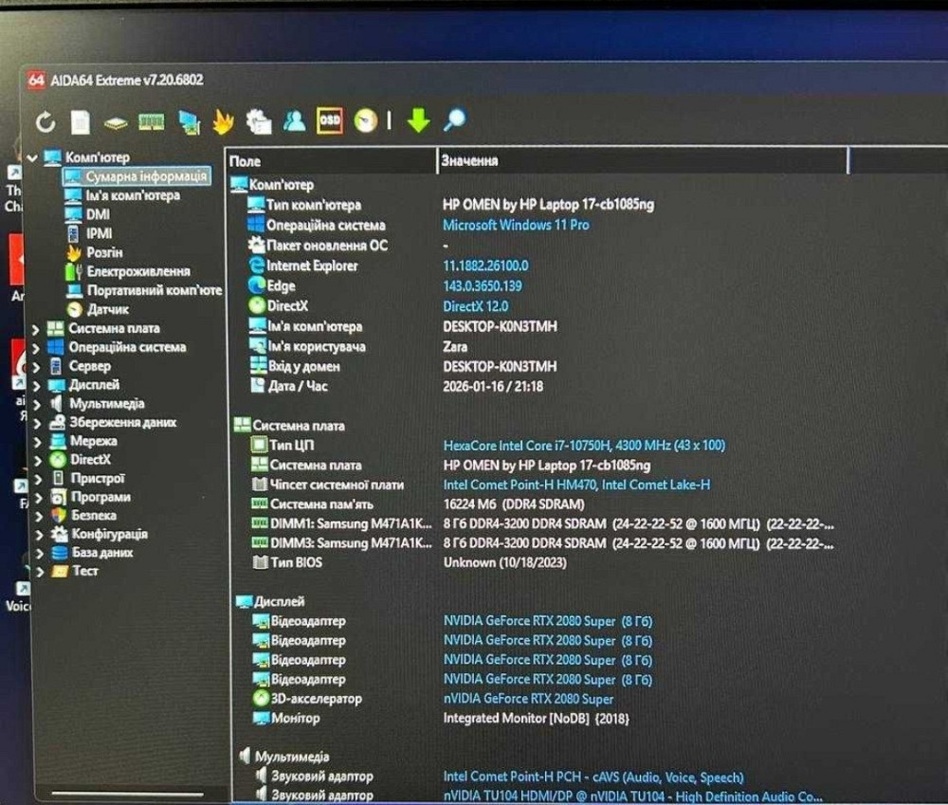948x805 pixels.
Task: Select Розгін in the tree
Action: tap(104, 252)
